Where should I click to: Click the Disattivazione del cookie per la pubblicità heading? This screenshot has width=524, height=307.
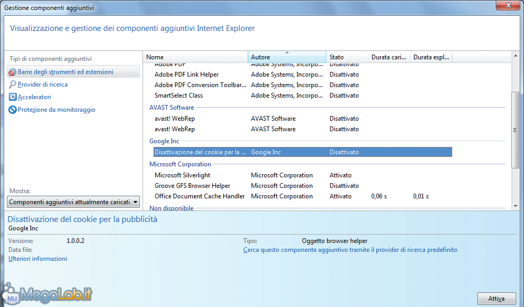click(x=82, y=219)
